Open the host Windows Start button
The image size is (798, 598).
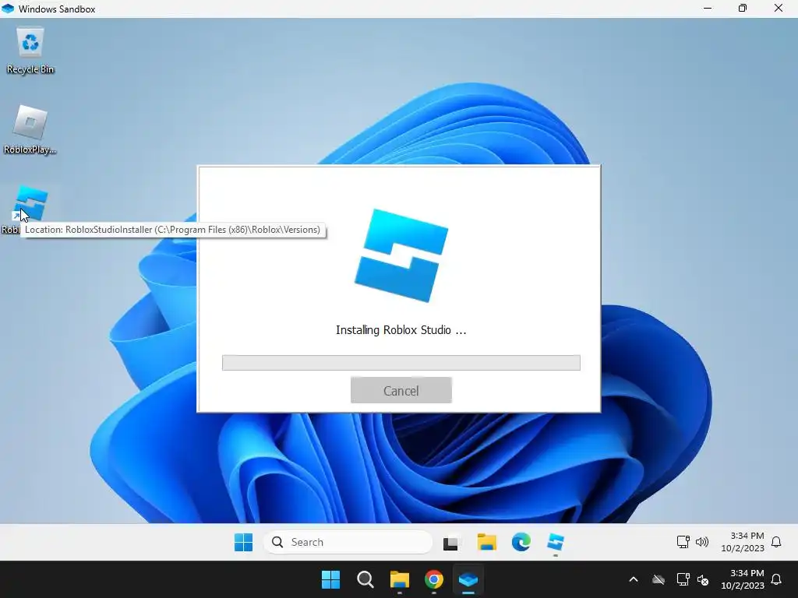330,579
